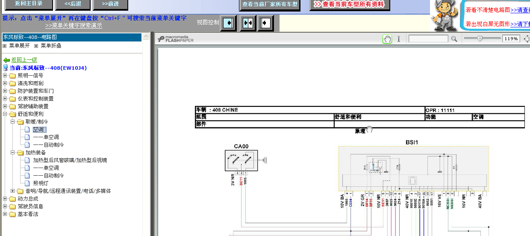Expand the 防护装置和车门 tree node
530x236 pixels.
[5, 91]
